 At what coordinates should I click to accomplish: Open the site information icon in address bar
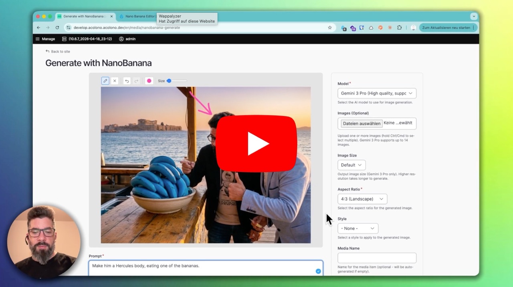(x=69, y=28)
